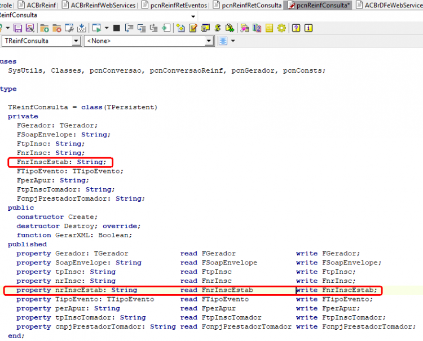The width and height of the screenshot is (423, 341).
Task: Switch to the ACBrReinfWebServices tab
Action: pos(99,5)
